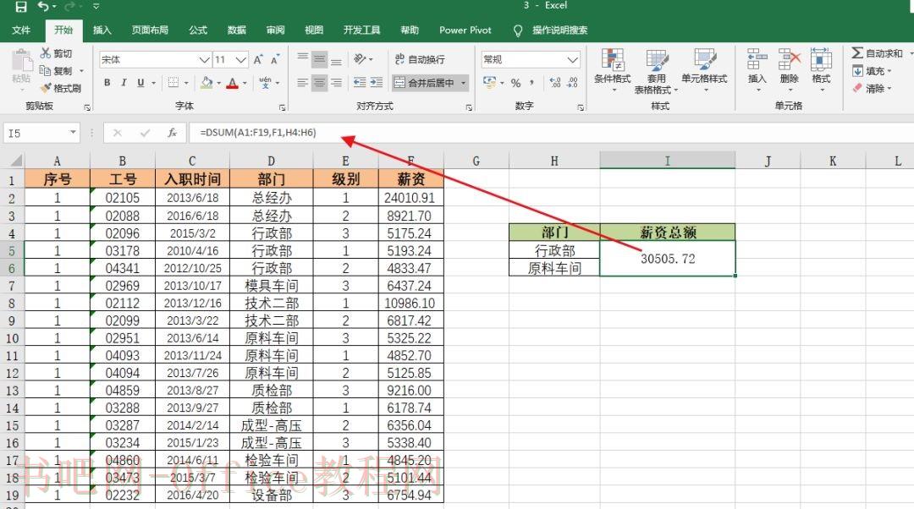Align cell text right

click(x=336, y=83)
